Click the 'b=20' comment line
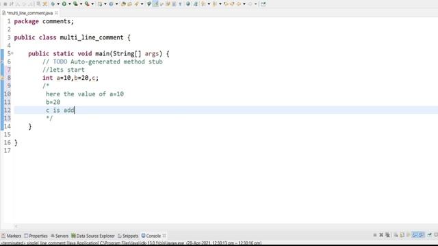438x246 pixels. pos(53,102)
